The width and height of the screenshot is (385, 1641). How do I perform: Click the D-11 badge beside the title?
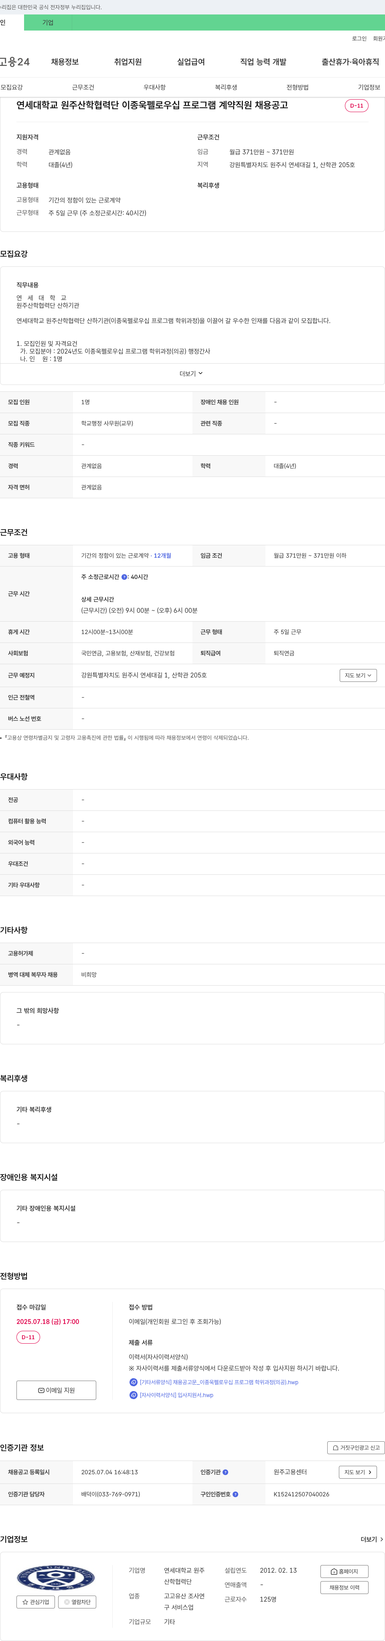[x=357, y=106]
